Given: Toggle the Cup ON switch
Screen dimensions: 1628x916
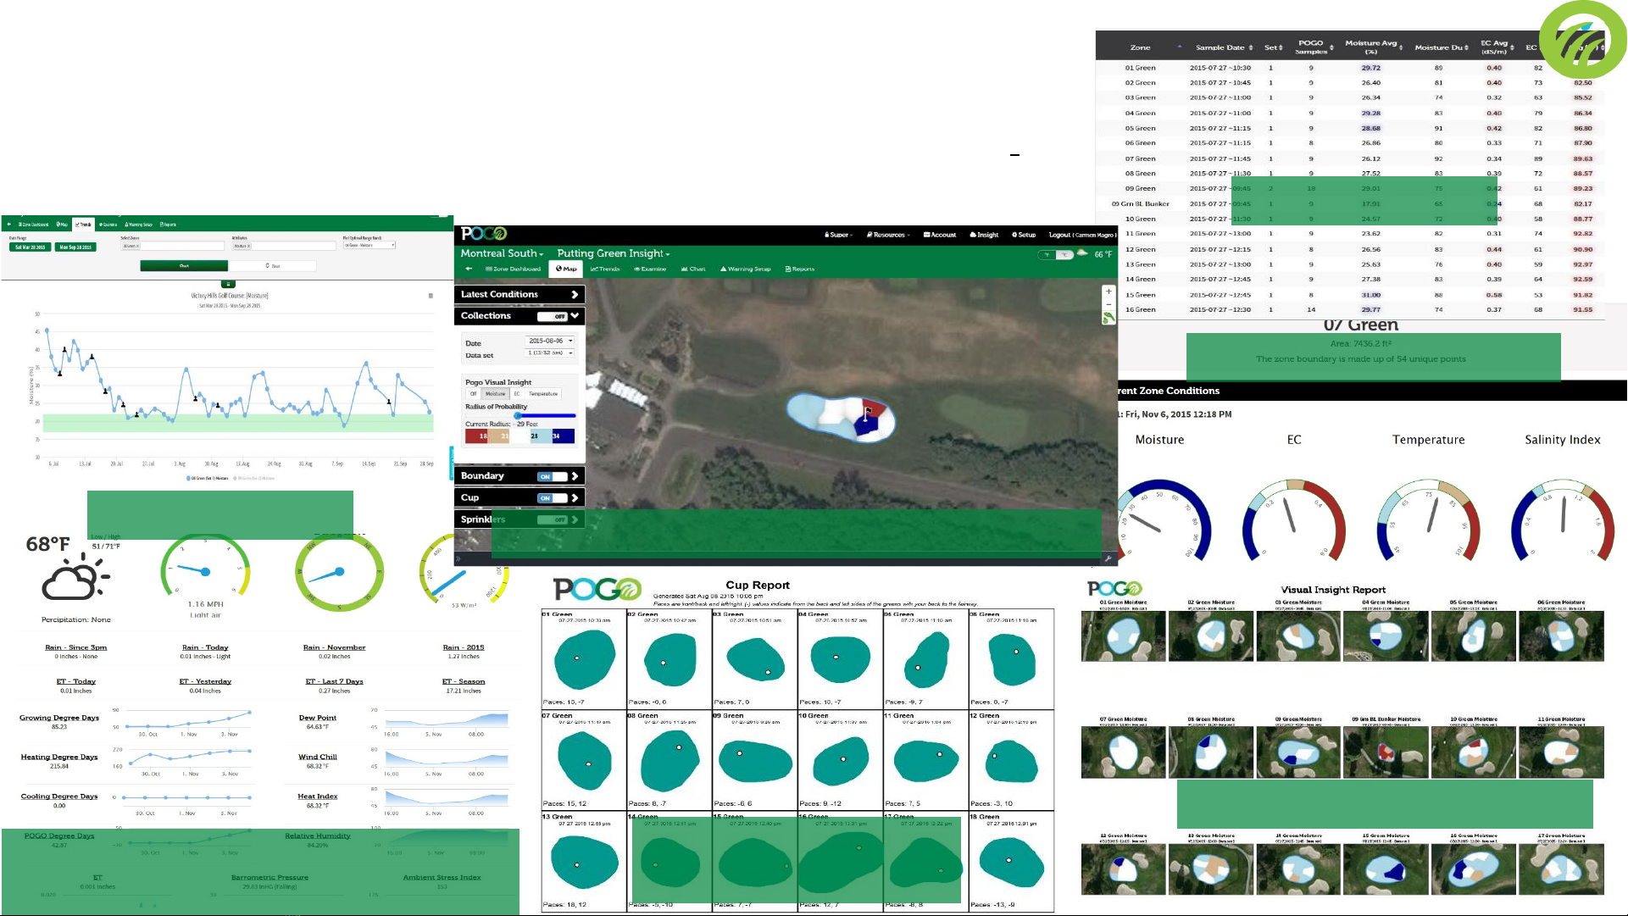Looking at the screenshot, I should [x=553, y=498].
